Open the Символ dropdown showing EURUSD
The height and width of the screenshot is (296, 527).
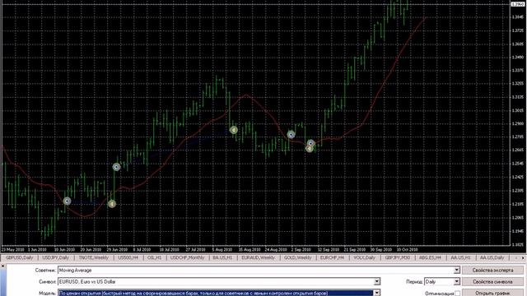coord(377,281)
